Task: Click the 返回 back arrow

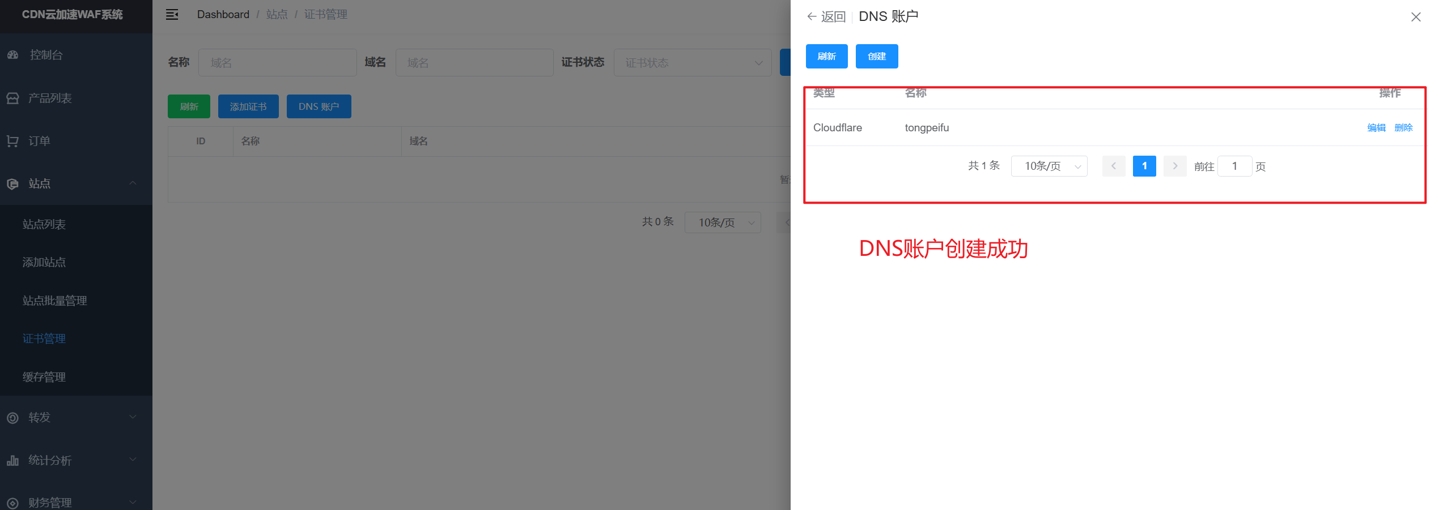Action: click(x=812, y=16)
